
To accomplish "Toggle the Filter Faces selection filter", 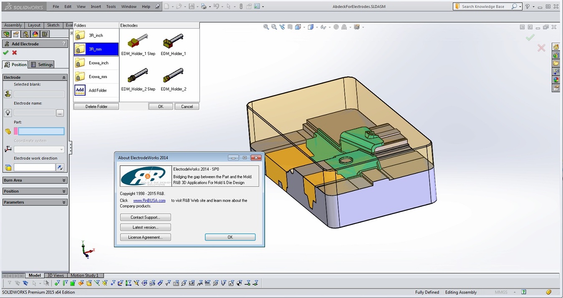I will 73,283.
